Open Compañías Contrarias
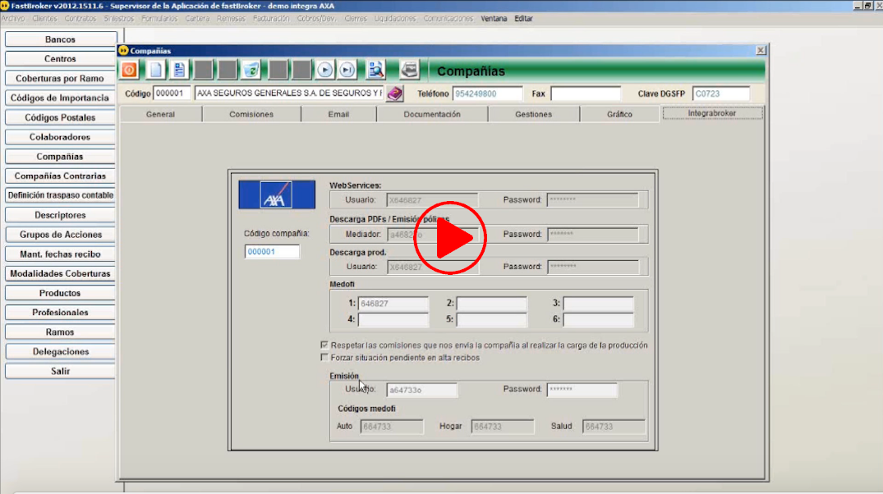 point(60,176)
